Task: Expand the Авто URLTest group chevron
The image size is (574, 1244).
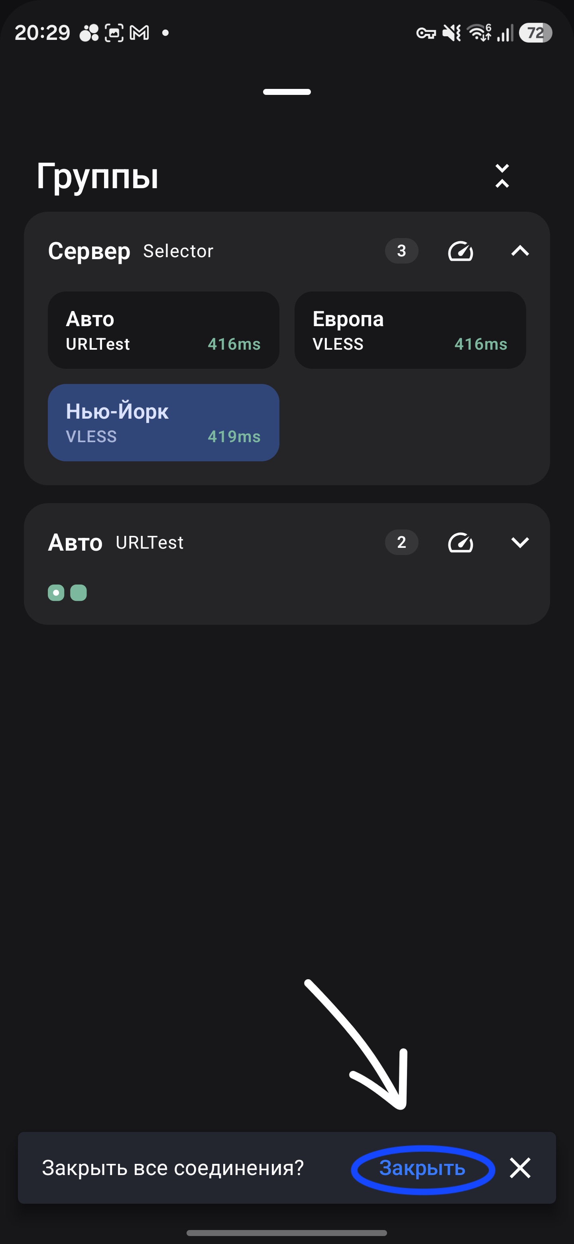Action: coord(520,542)
